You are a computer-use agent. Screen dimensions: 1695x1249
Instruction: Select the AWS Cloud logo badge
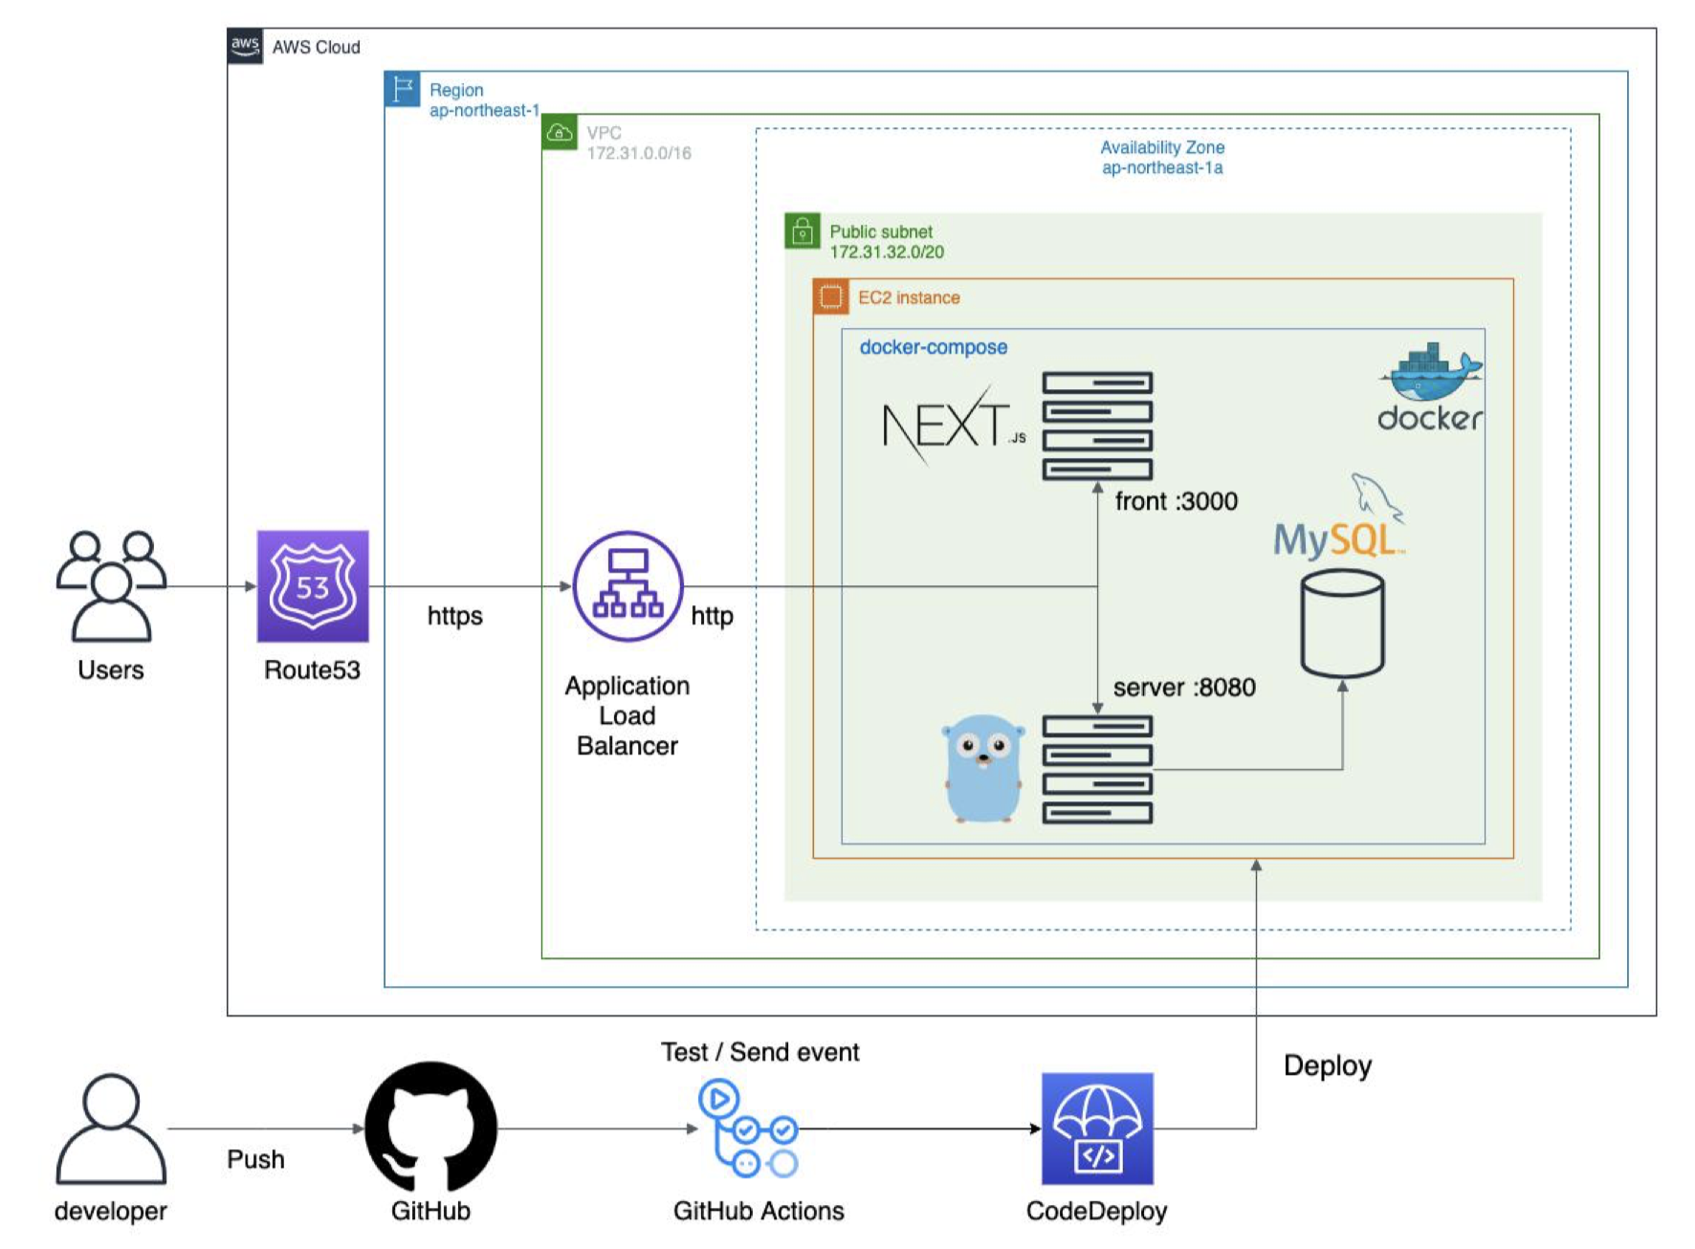point(245,45)
